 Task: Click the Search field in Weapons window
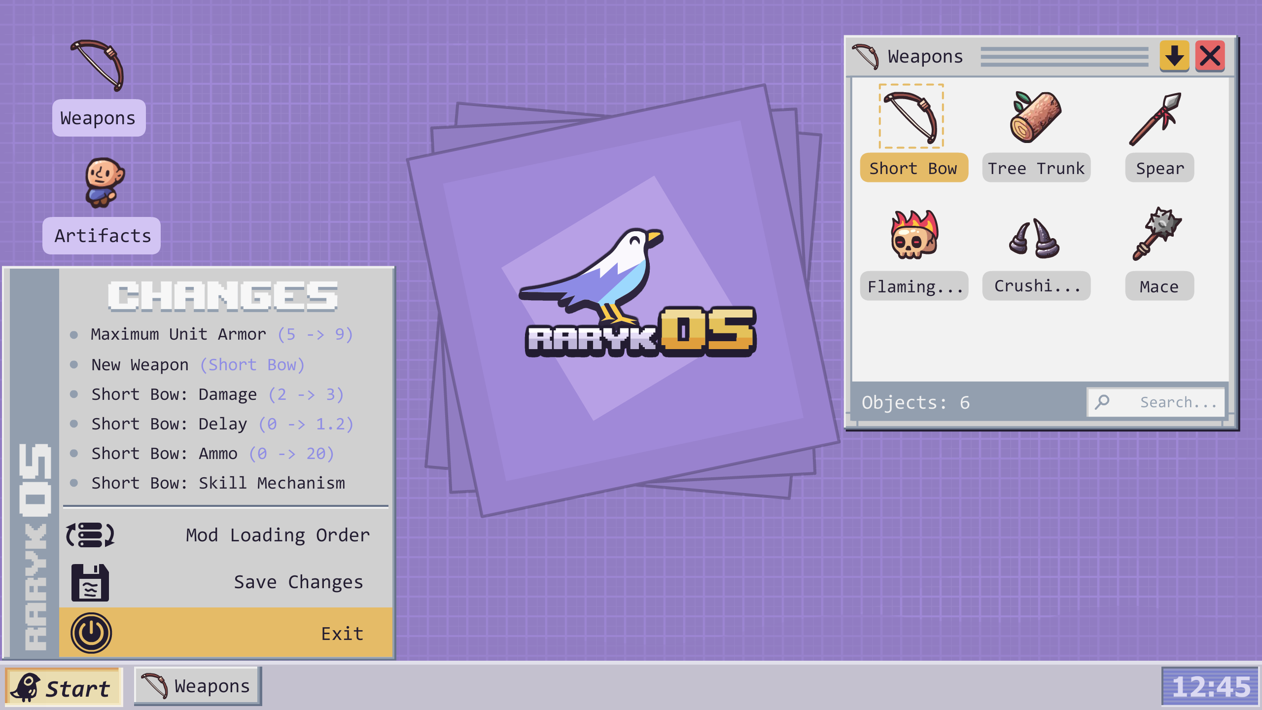(1156, 402)
